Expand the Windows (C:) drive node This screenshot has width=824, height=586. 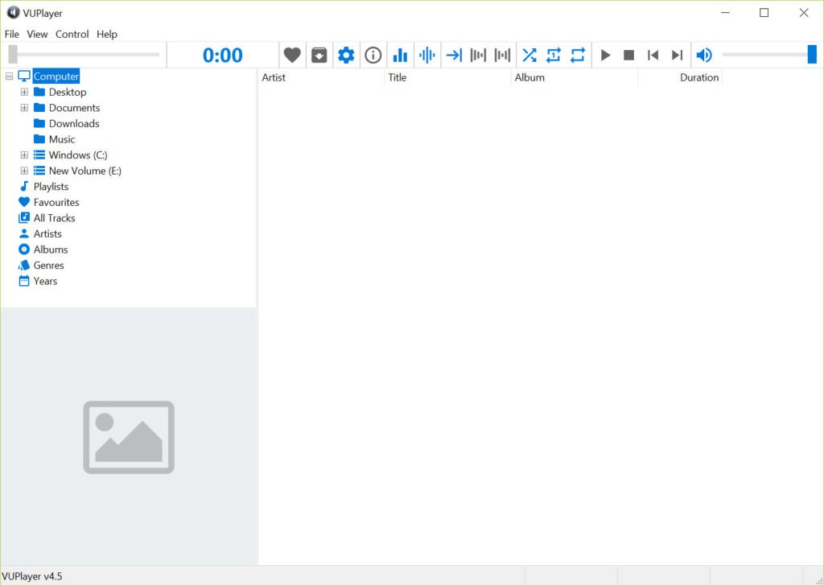(x=24, y=155)
